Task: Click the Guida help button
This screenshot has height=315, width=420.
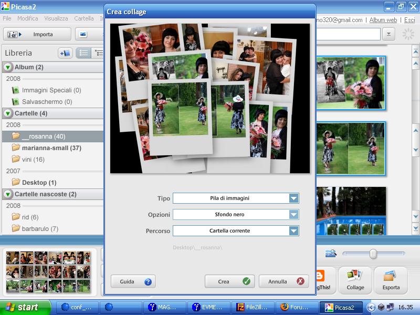Action: coord(133,281)
